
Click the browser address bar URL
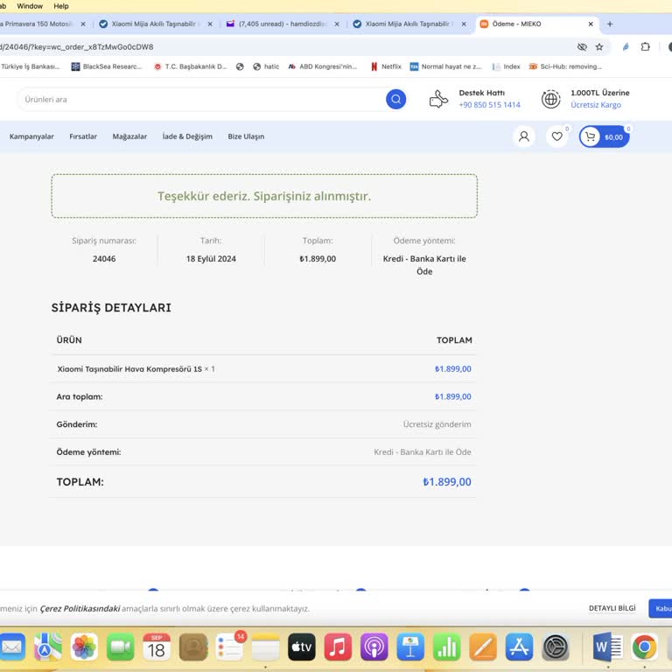point(77,46)
